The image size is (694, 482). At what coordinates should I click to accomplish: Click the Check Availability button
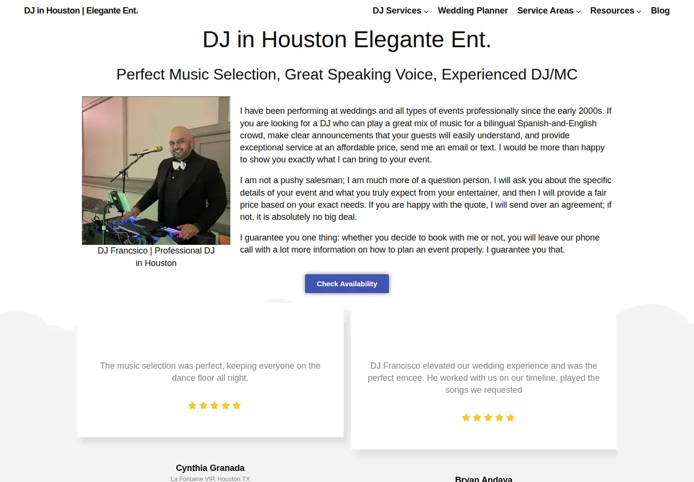click(347, 284)
